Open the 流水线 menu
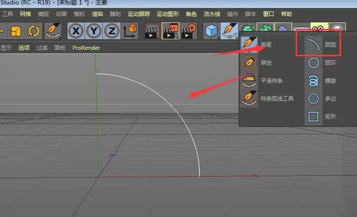 point(212,14)
